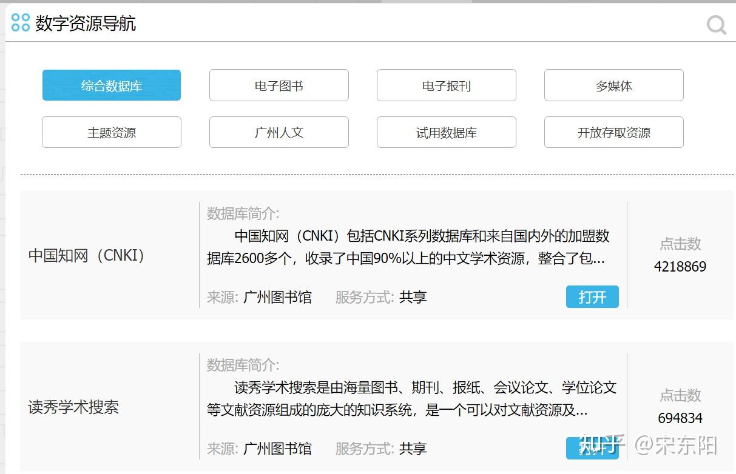
Task: Open the 电子图书 category
Action: coord(279,85)
